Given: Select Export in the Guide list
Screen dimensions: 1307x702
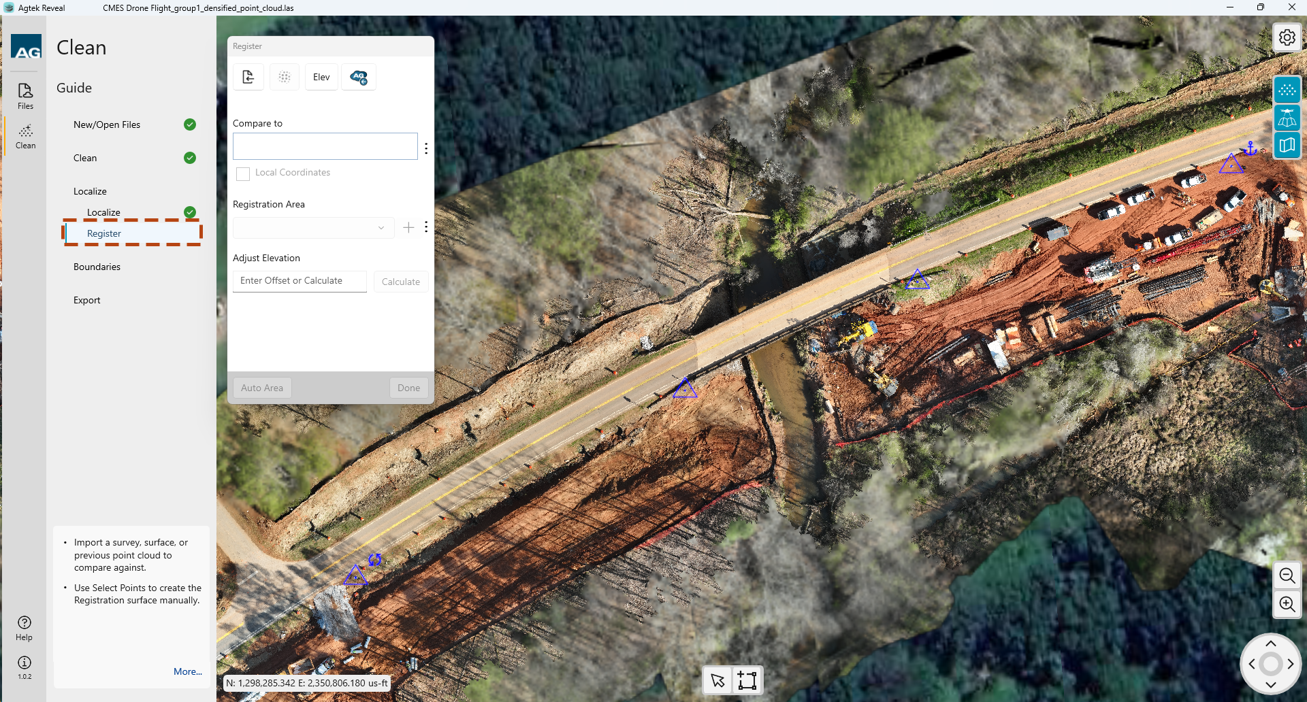Looking at the screenshot, I should 86,300.
